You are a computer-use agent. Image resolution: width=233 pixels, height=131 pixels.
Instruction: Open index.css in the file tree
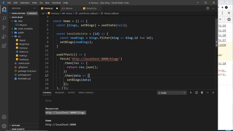tap(24, 52)
